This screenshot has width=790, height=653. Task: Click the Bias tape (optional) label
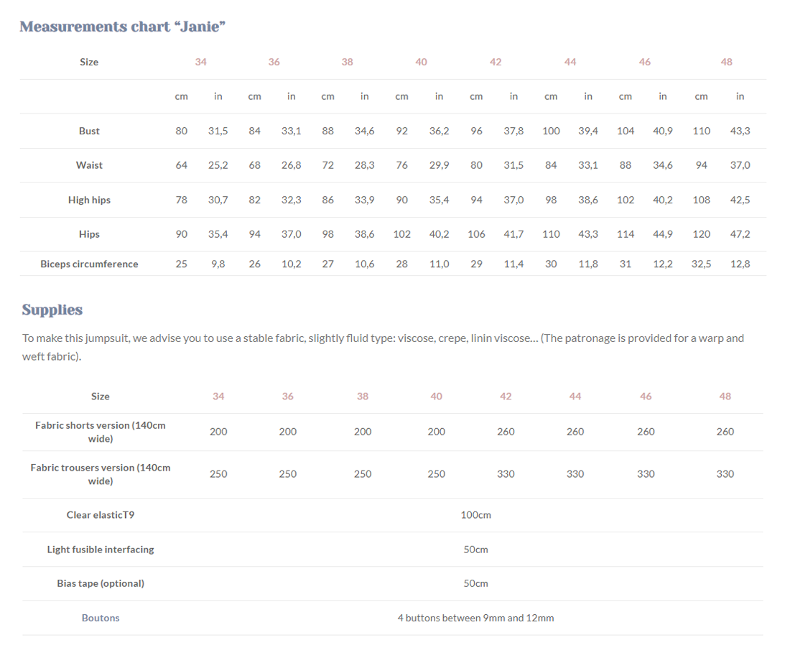coord(101,583)
